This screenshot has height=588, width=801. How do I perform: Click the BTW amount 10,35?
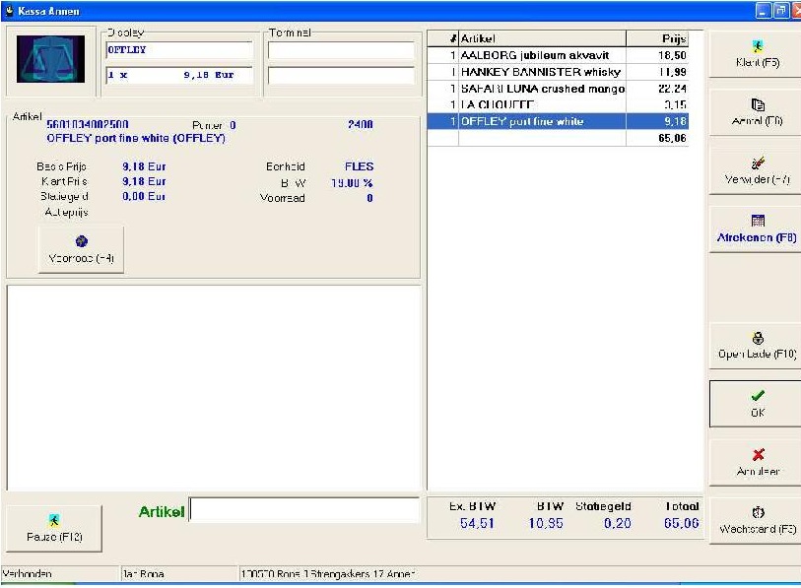pos(546,523)
